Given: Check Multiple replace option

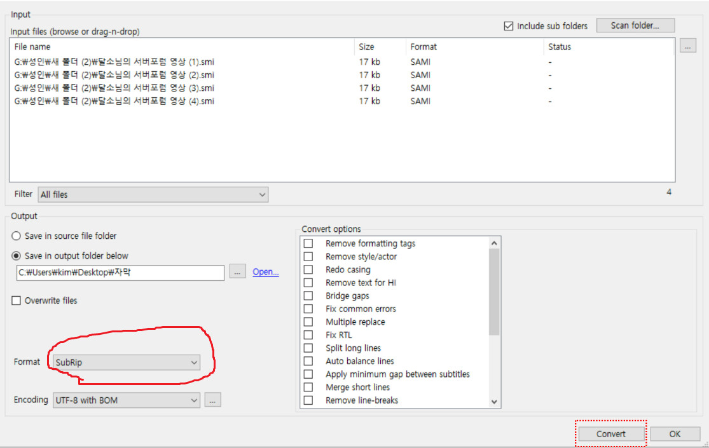Looking at the screenshot, I should pos(308,322).
